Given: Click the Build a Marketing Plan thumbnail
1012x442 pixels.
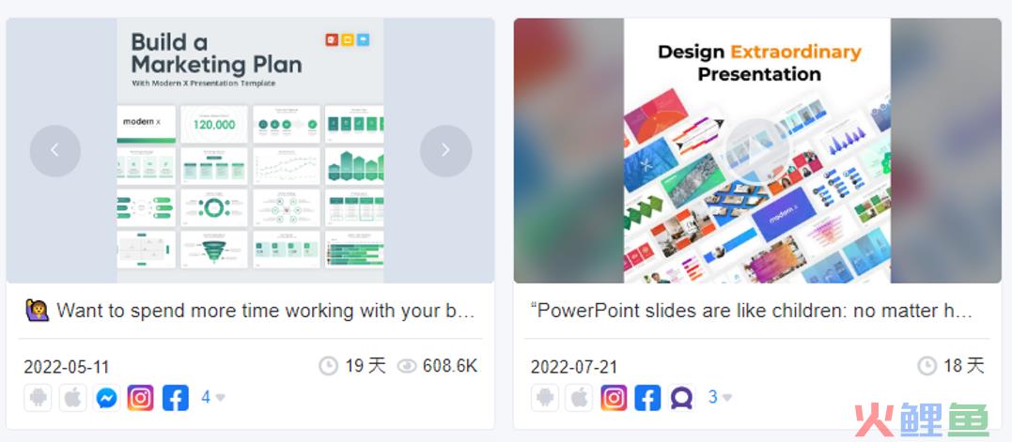Looking at the screenshot, I should [x=251, y=150].
